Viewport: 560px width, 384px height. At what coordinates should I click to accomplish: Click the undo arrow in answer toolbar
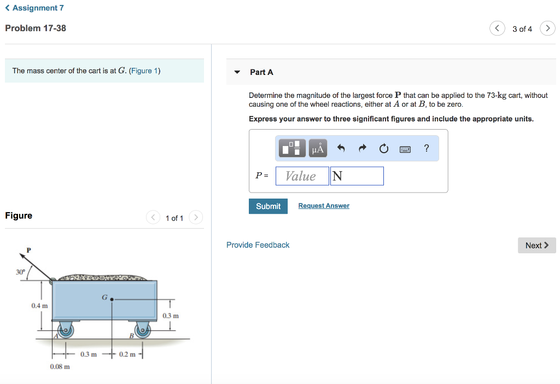[342, 148]
